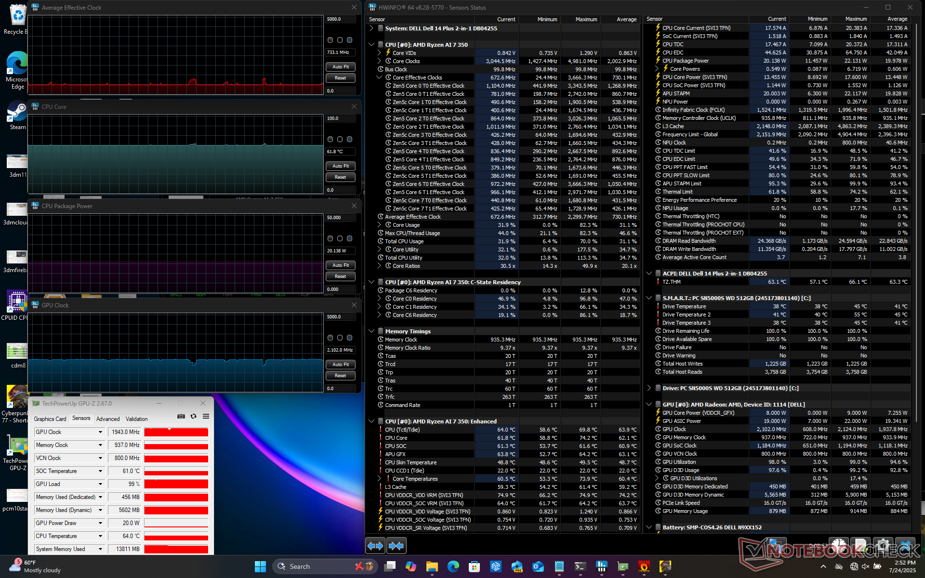925x578 pixels.
Task: Select the CPU Package Power sensor row
Action: (x=781, y=61)
